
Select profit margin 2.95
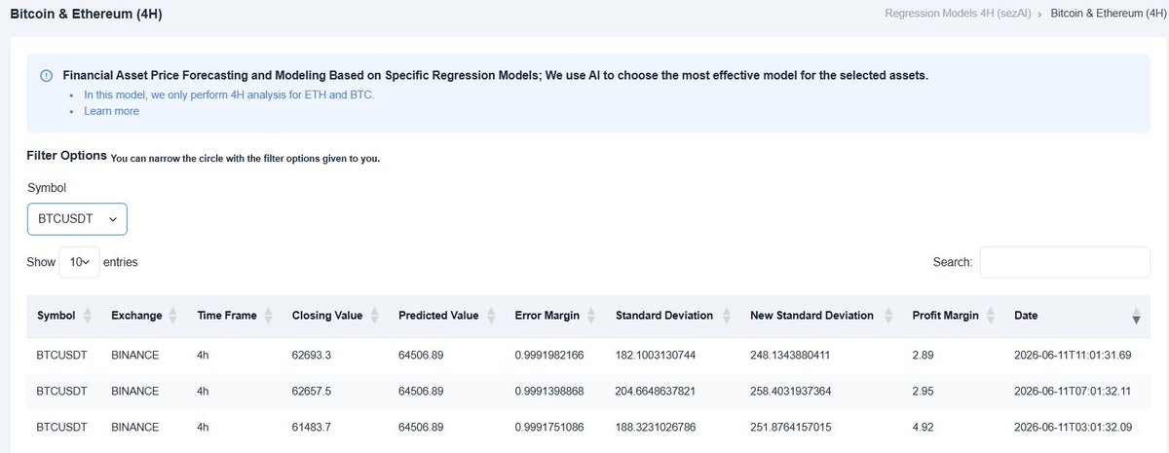[x=924, y=391]
